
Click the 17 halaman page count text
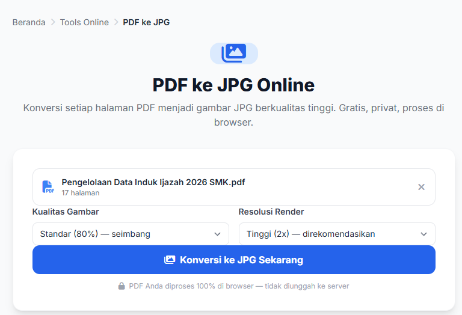coord(81,193)
